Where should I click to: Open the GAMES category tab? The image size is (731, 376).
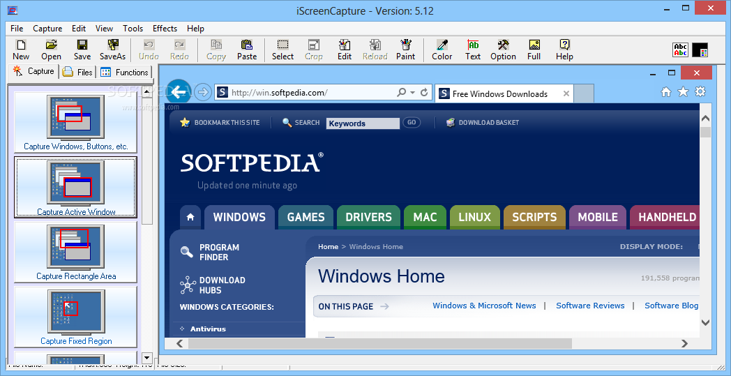(306, 217)
